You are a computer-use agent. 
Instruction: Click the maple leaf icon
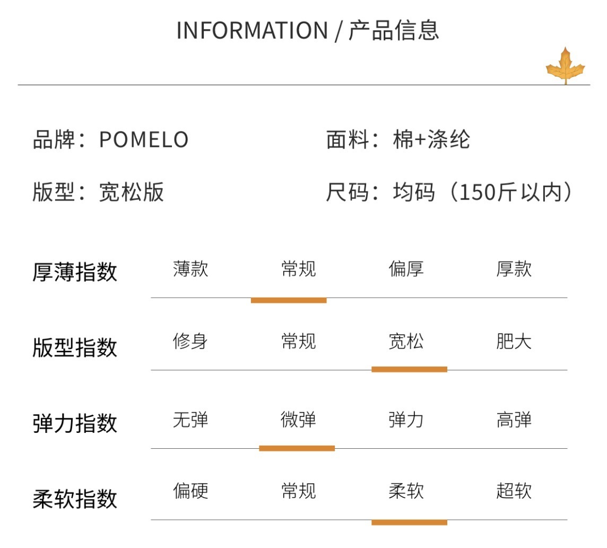[x=565, y=65]
